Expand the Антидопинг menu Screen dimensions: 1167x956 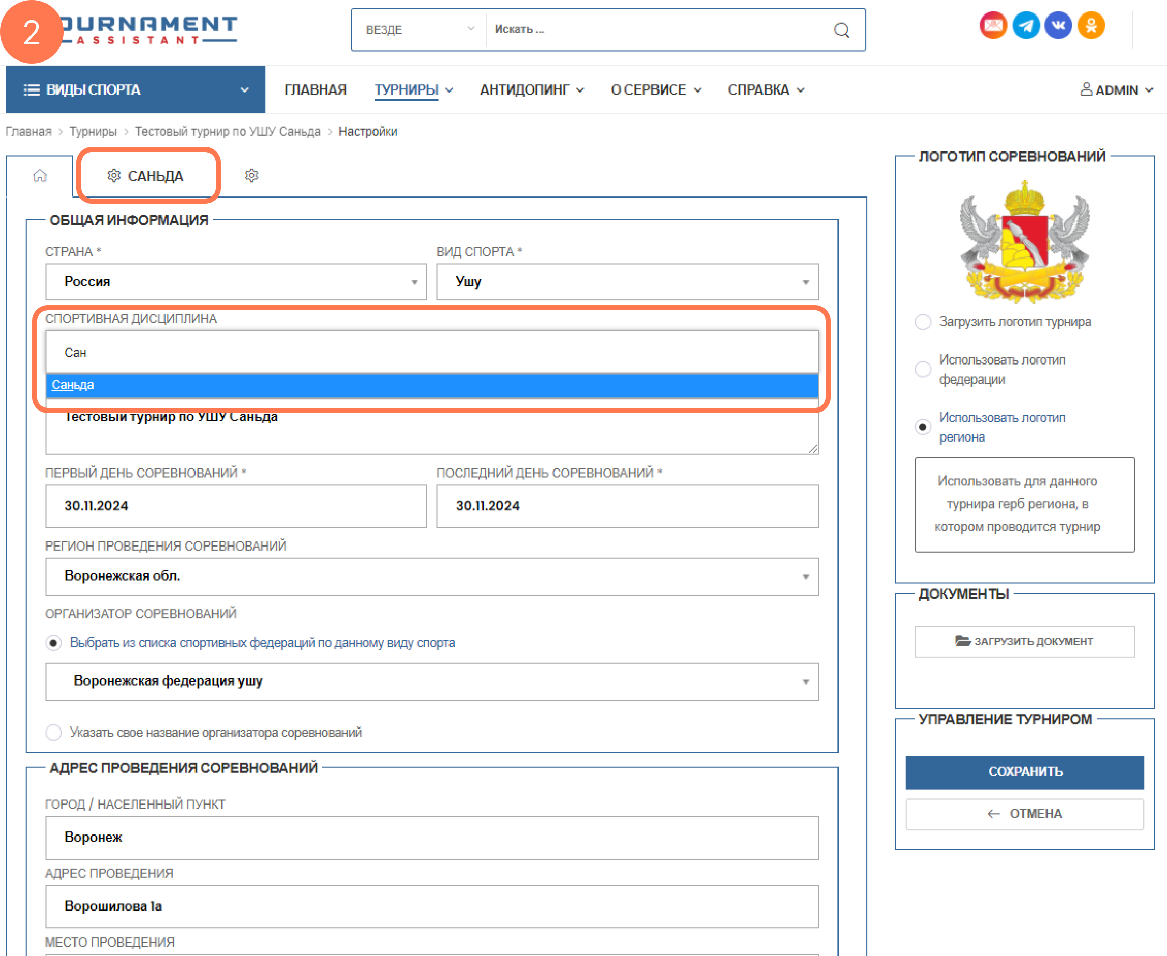[531, 90]
